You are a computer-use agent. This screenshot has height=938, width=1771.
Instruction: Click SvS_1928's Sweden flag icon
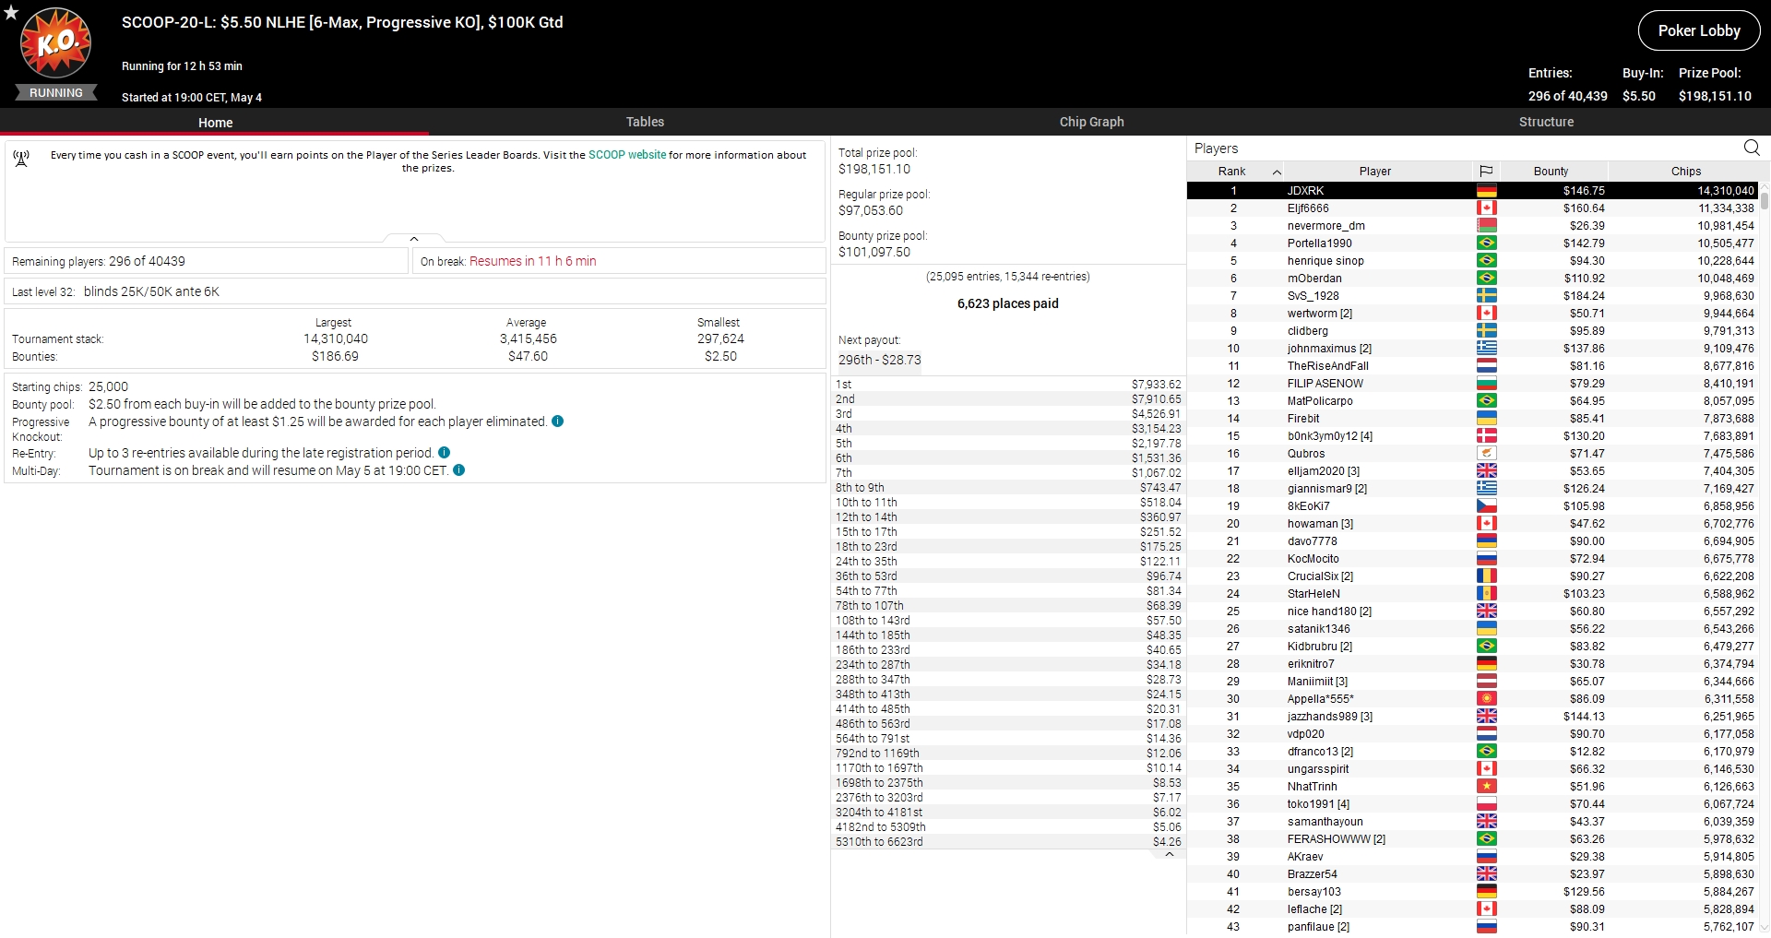pos(1486,296)
